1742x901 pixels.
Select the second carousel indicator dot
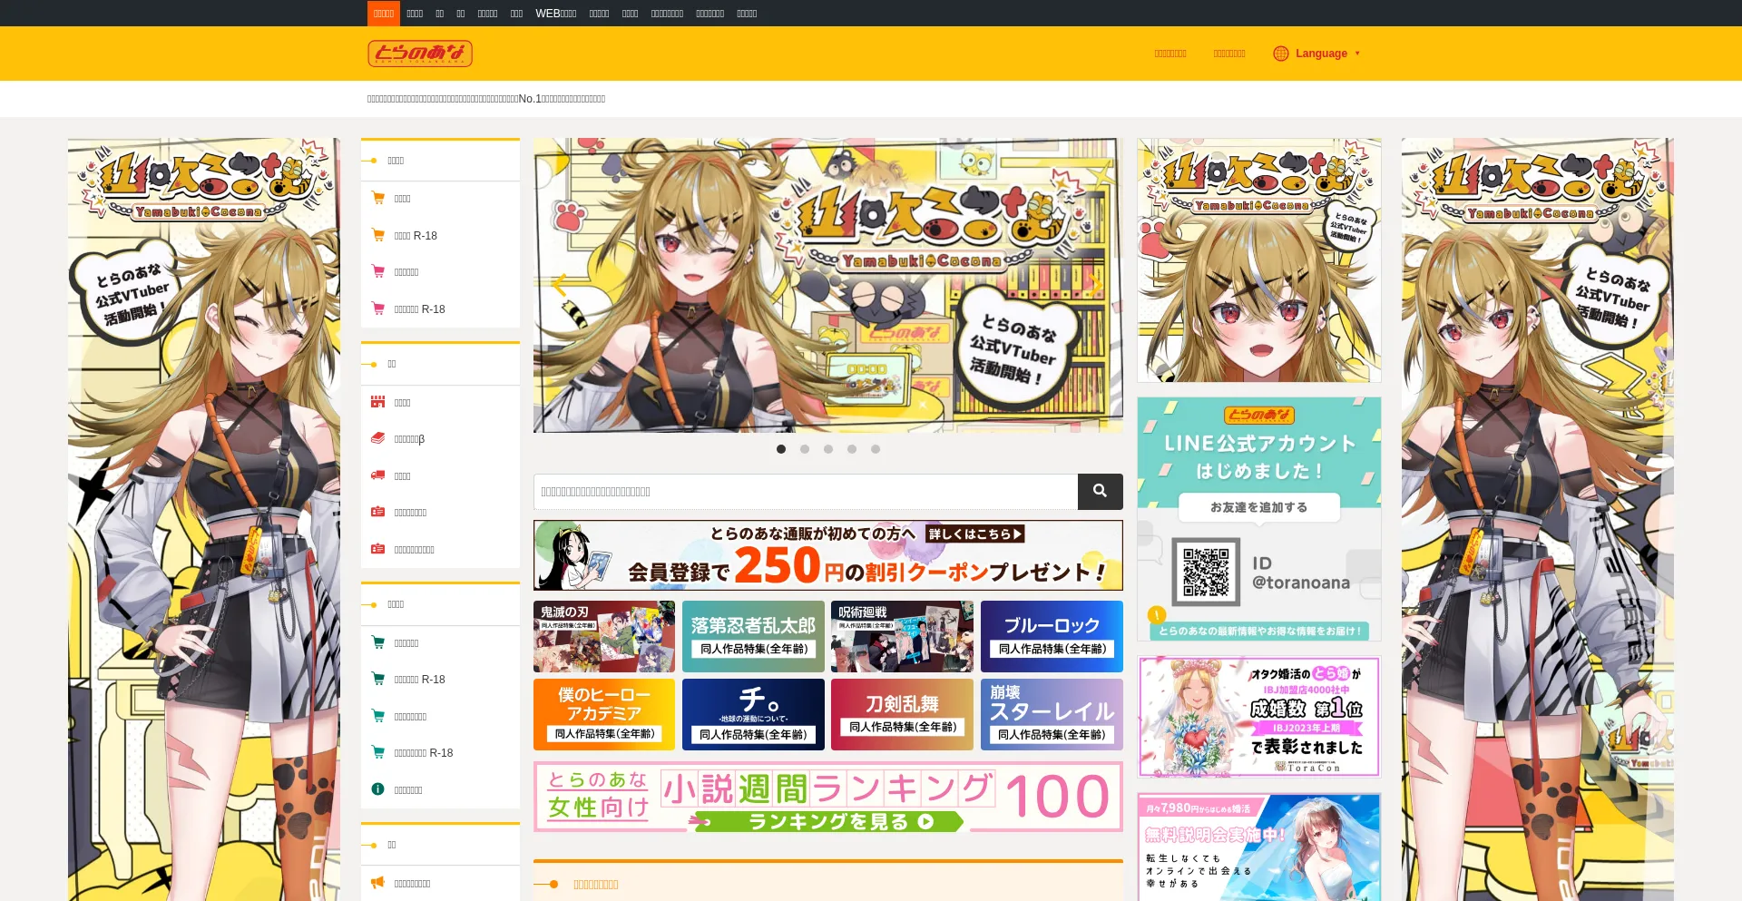805,449
